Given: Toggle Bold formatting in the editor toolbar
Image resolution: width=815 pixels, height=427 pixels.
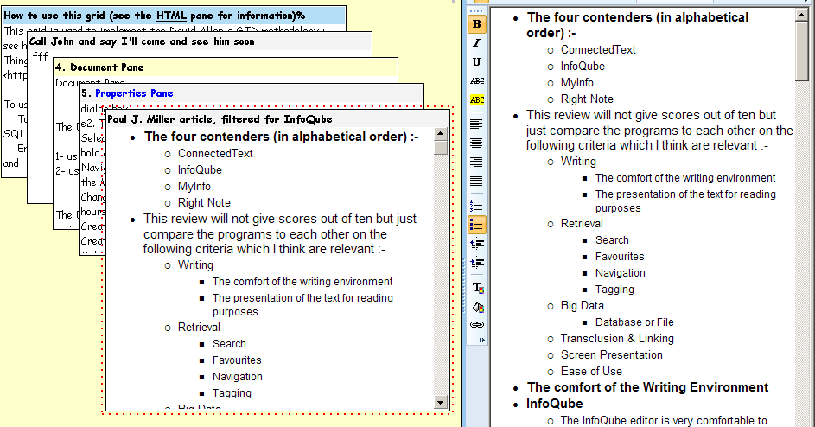Looking at the screenshot, I should pyautogui.click(x=476, y=24).
